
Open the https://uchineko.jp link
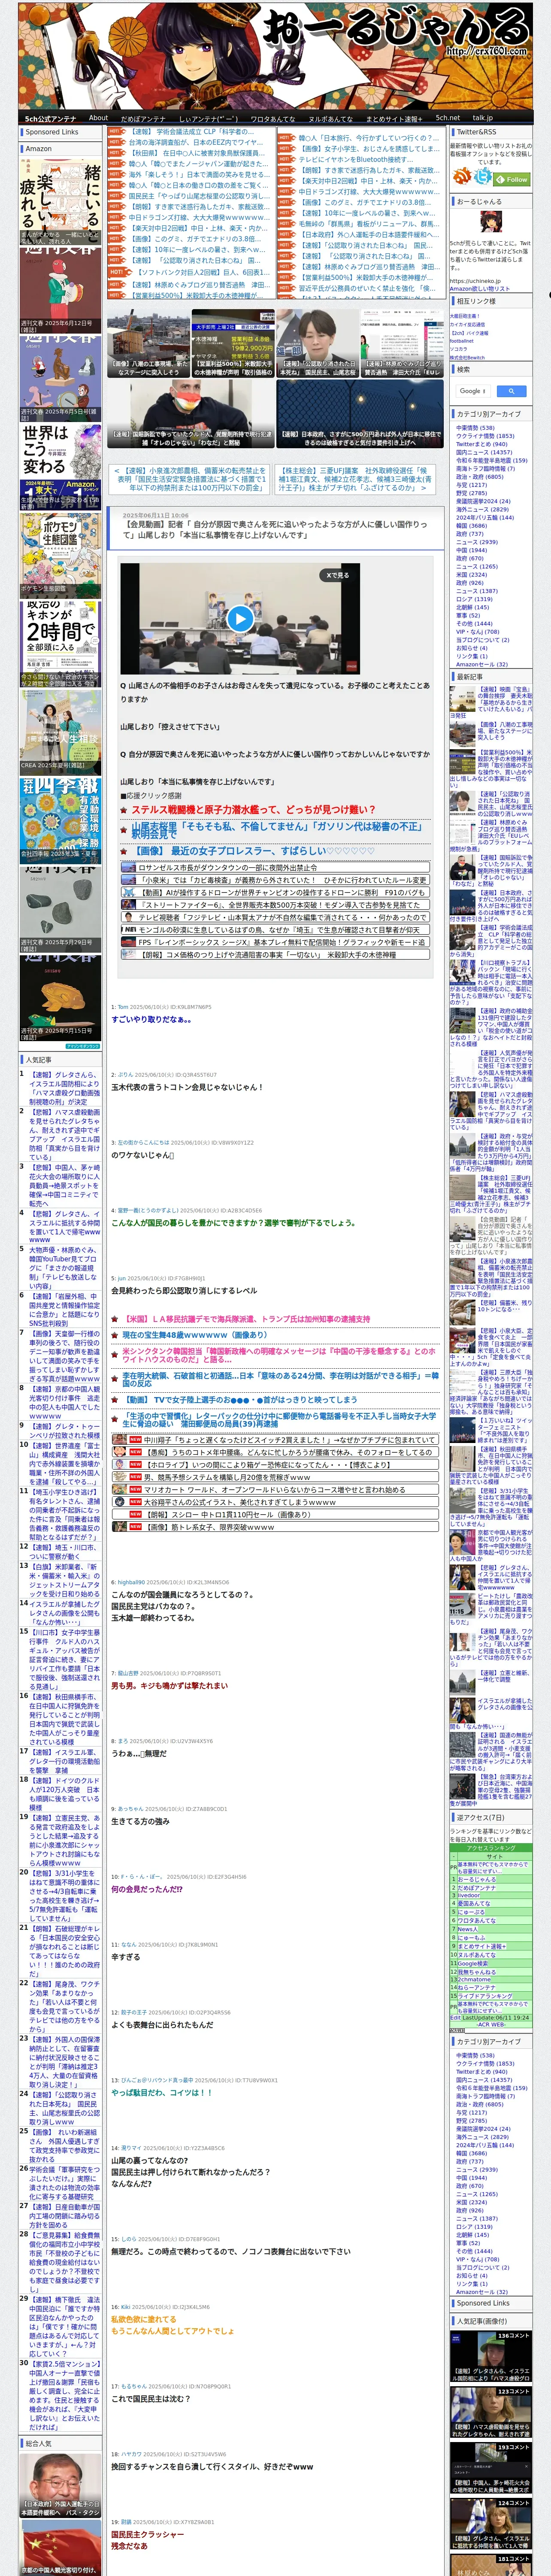476,281
